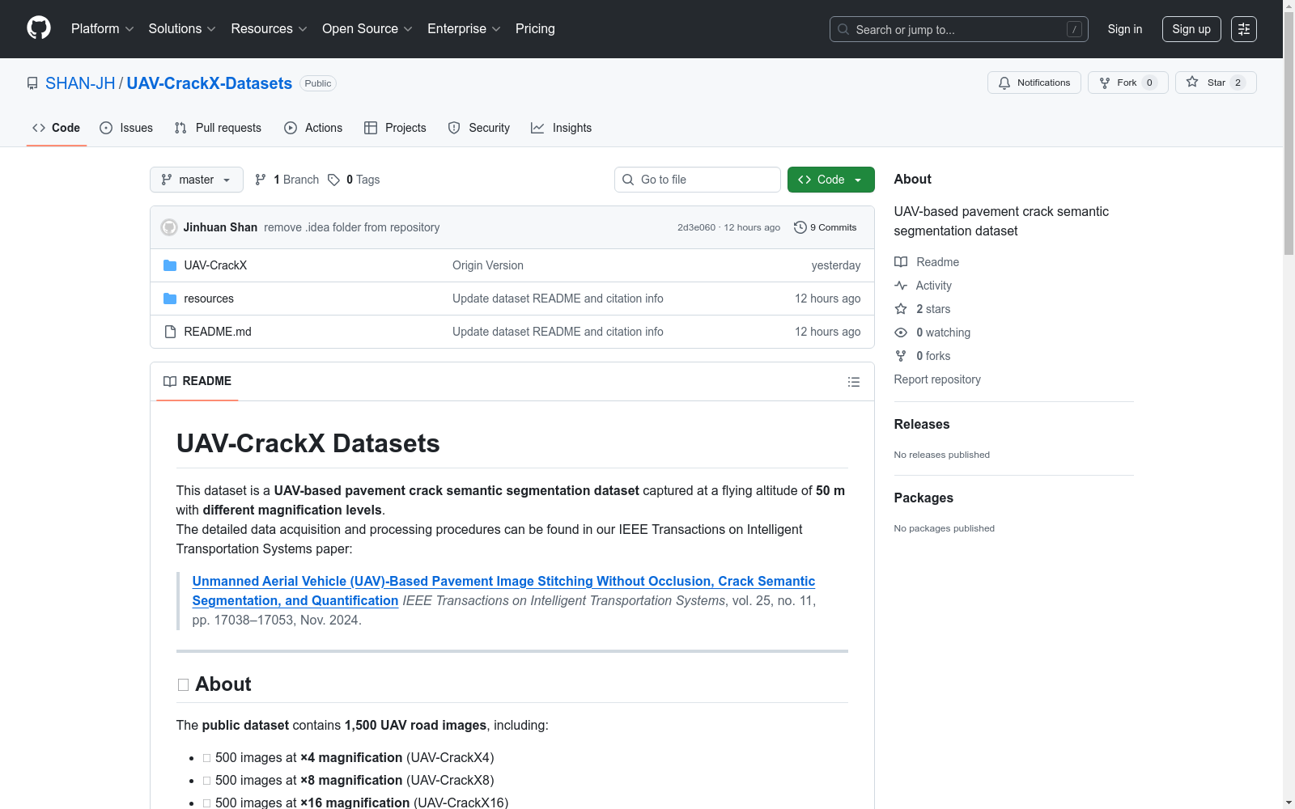Viewport: 1295px width, 809px height.
Task: Expand the Solutions menu
Action: [182, 29]
